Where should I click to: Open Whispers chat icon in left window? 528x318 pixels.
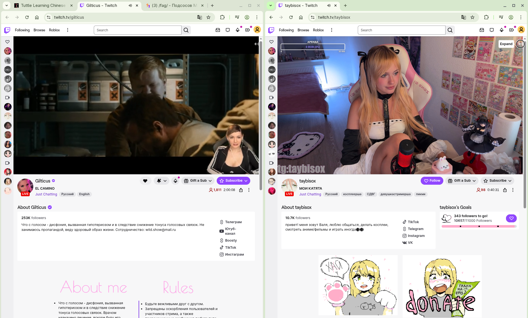pyautogui.click(x=228, y=30)
